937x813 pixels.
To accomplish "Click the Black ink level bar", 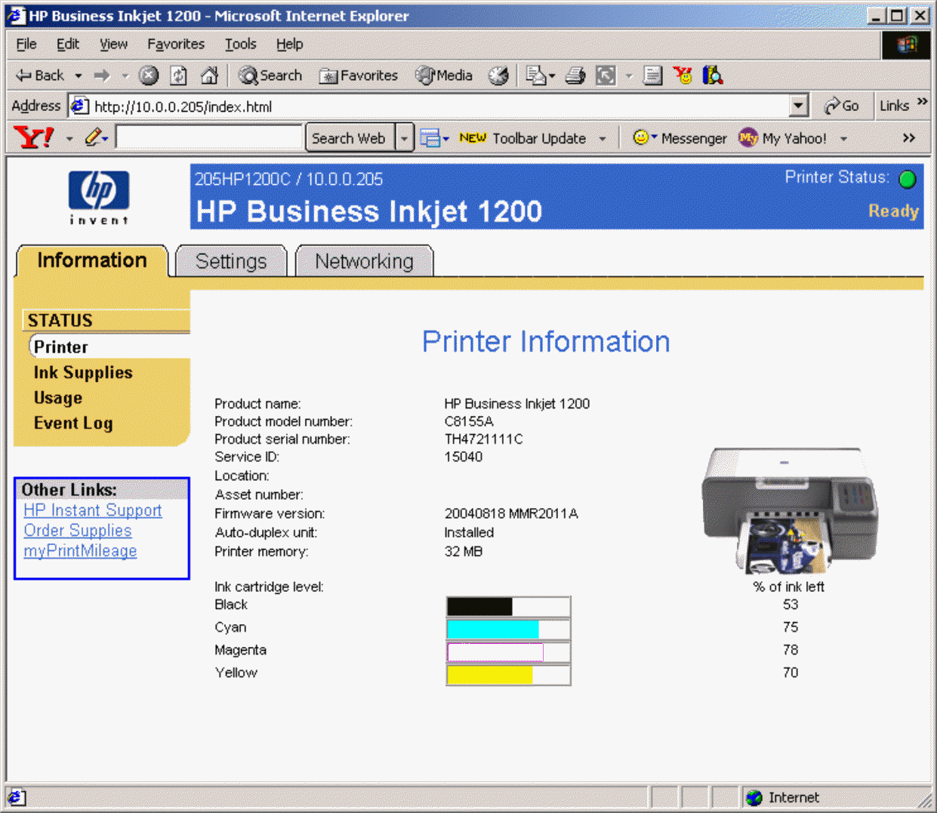I will (x=508, y=606).
